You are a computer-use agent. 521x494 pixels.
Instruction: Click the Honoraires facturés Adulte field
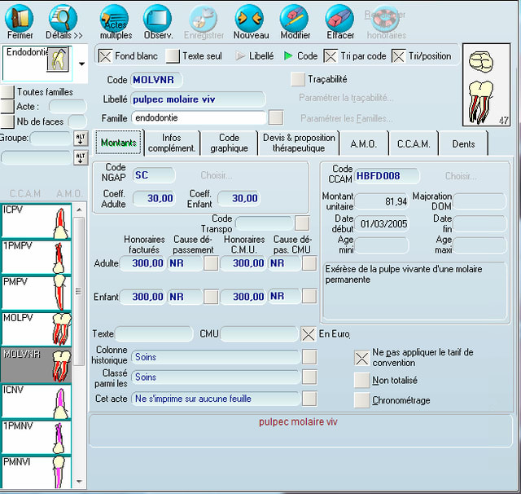click(x=142, y=263)
